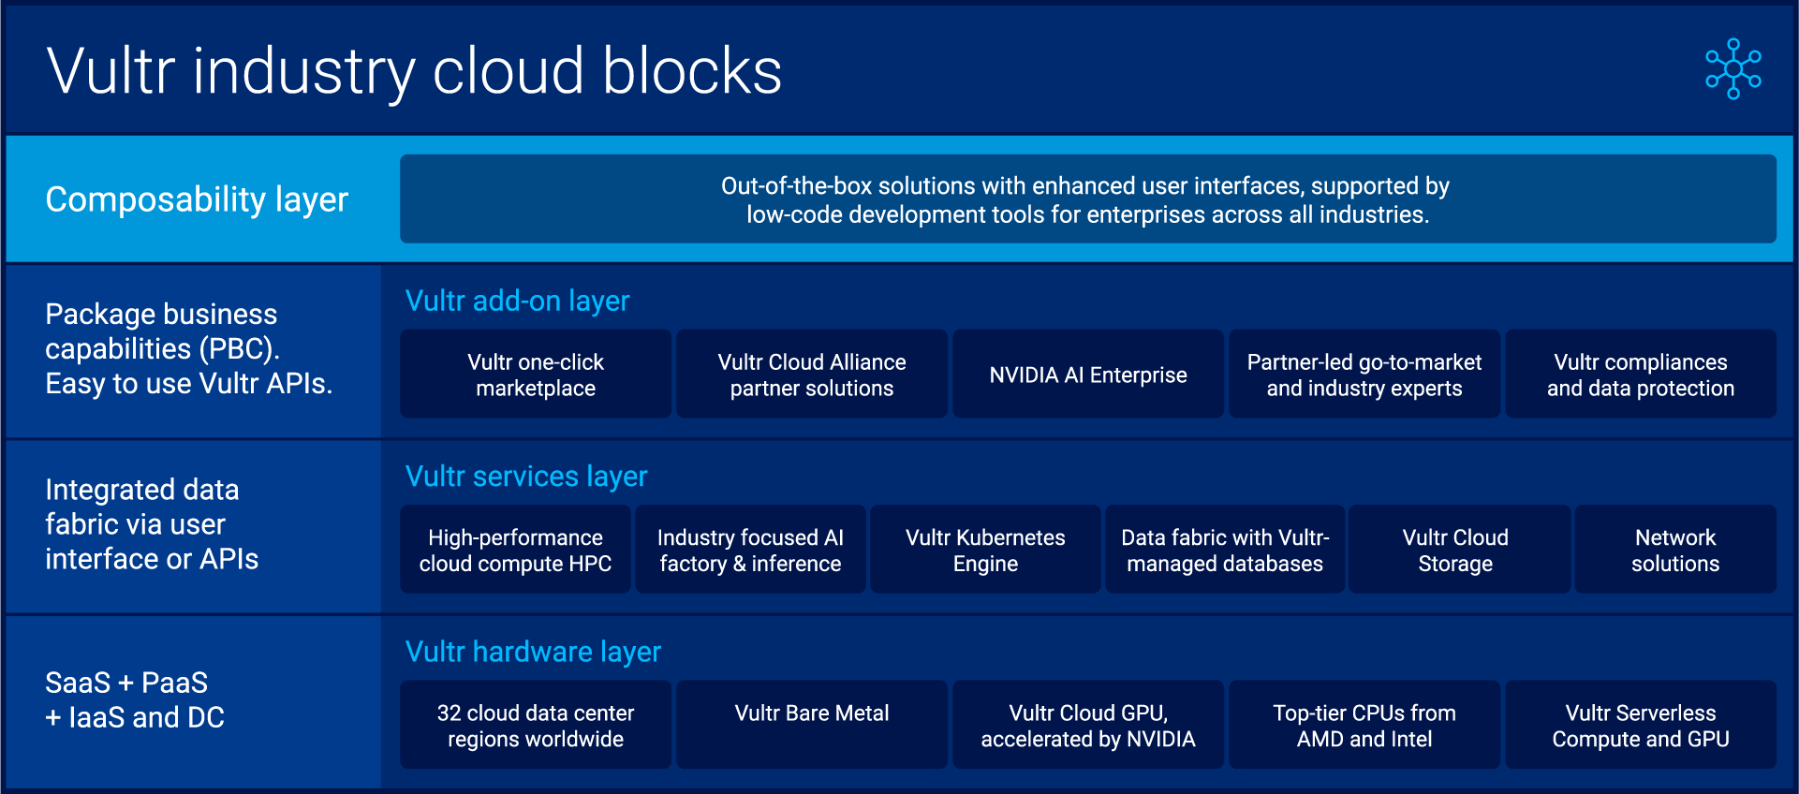
Task: Click the 'Vultr add-on layer' heading
Action: [517, 301]
